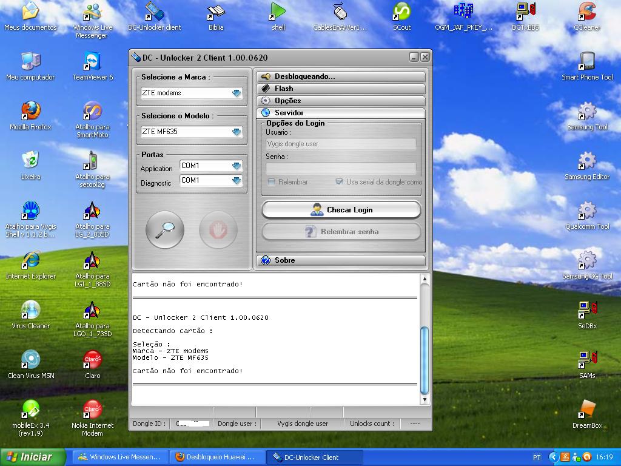Open DCTxBB5 desktop icon

click(x=525, y=16)
